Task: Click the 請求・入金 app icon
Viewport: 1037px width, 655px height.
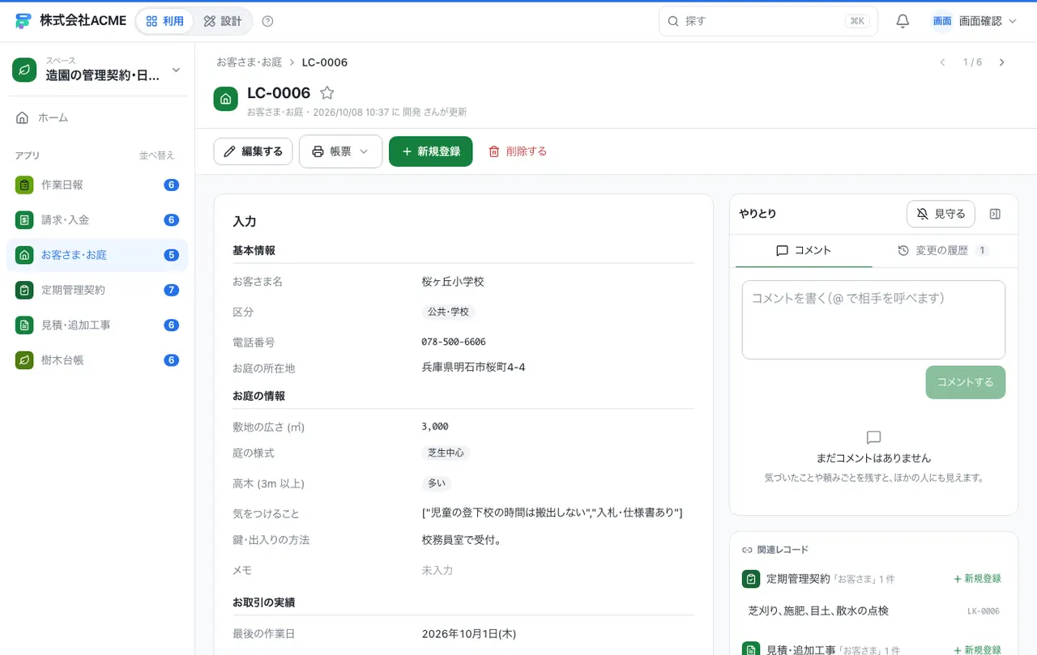Action: pyautogui.click(x=24, y=219)
